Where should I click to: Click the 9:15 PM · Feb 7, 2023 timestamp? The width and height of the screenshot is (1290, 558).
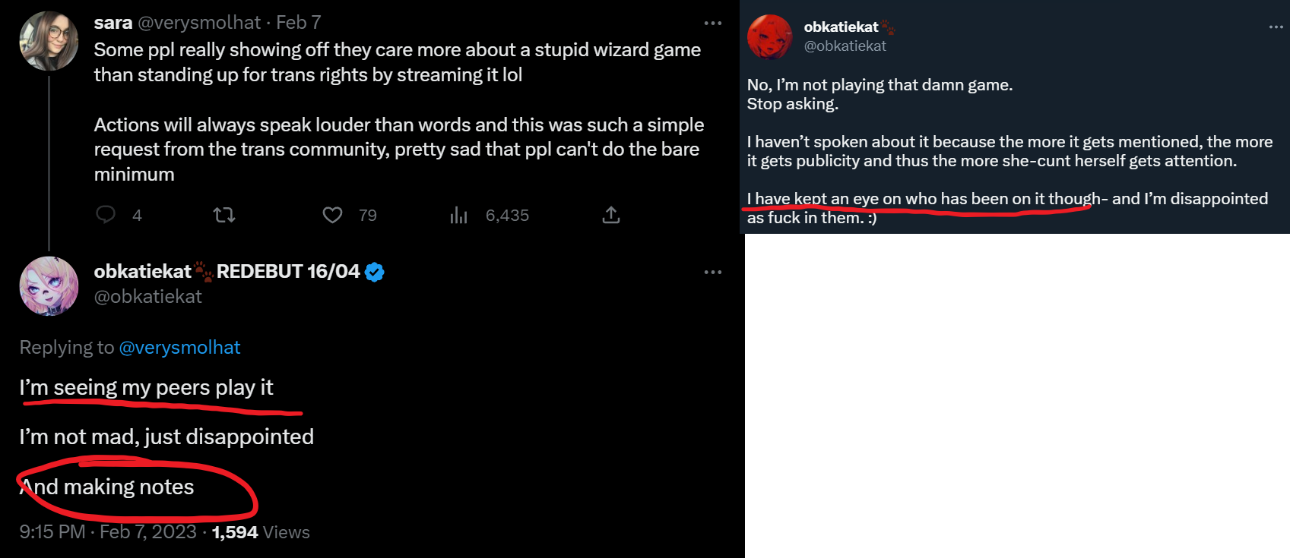[108, 532]
